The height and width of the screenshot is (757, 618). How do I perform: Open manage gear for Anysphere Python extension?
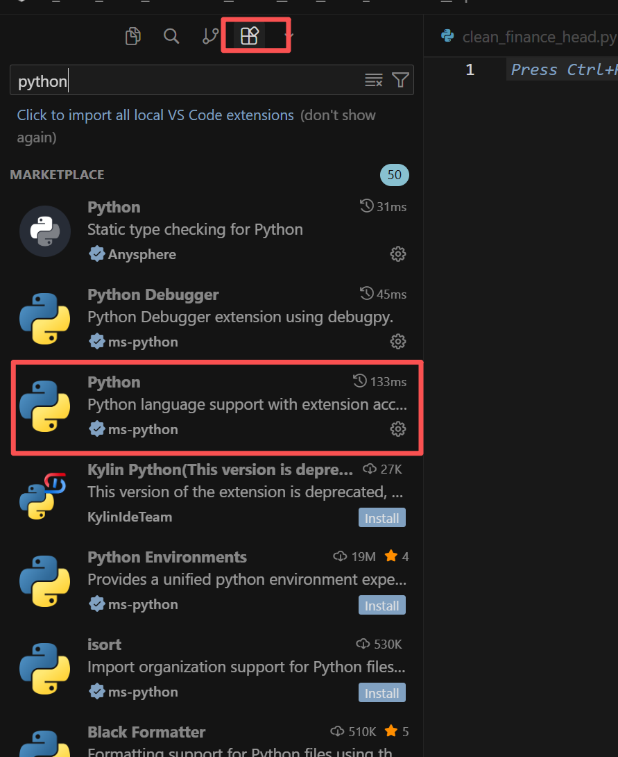click(x=397, y=254)
